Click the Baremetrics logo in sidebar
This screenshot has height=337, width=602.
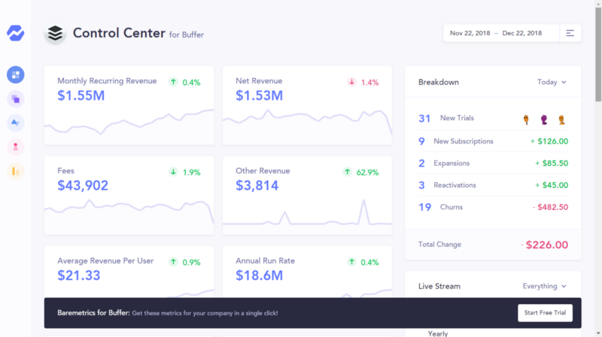pyautogui.click(x=15, y=33)
